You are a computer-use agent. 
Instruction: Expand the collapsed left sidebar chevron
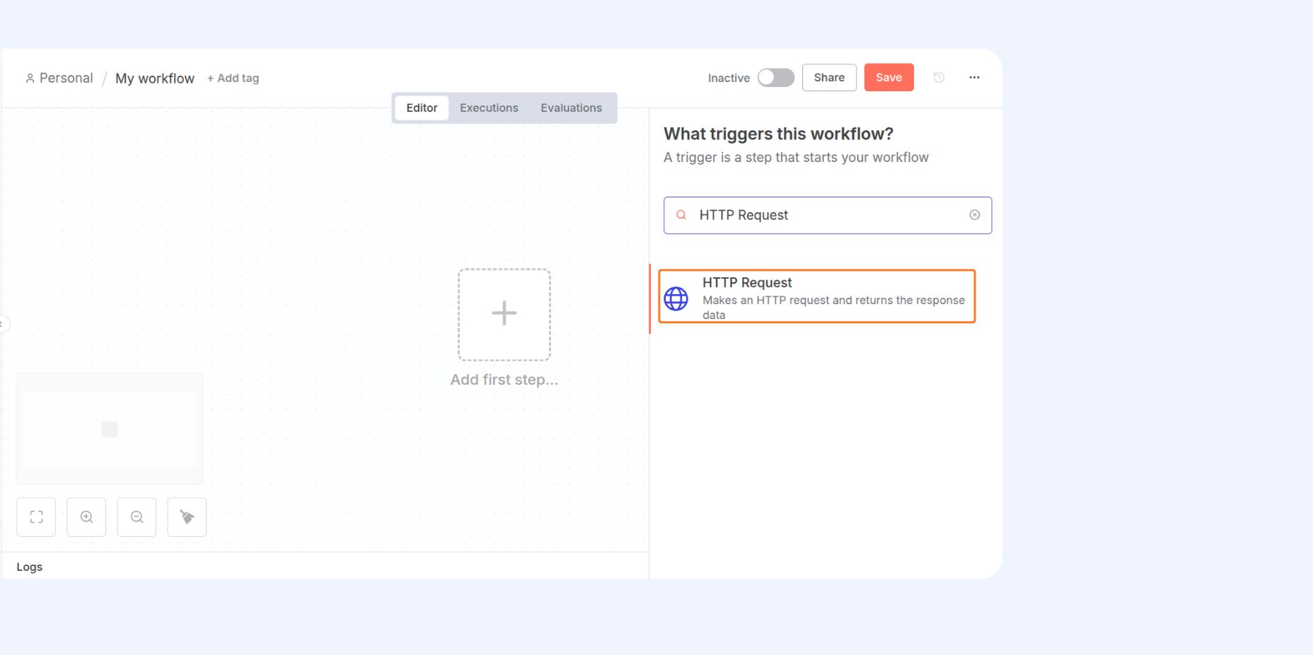(x=3, y=324)
